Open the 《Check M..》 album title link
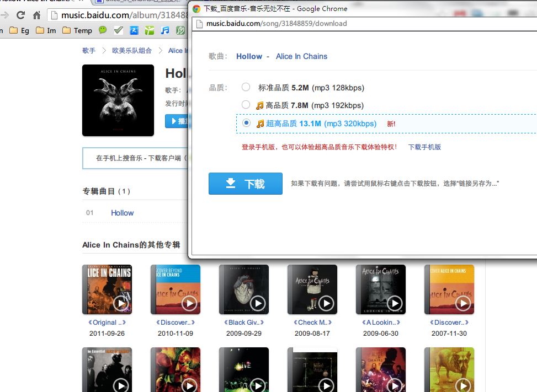The width and height of the screenshot is (537, 392). 312,322
